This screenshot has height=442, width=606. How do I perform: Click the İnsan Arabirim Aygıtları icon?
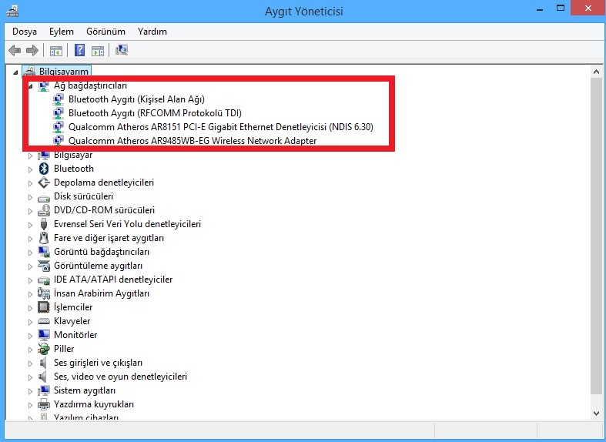[x=44, y=293]
